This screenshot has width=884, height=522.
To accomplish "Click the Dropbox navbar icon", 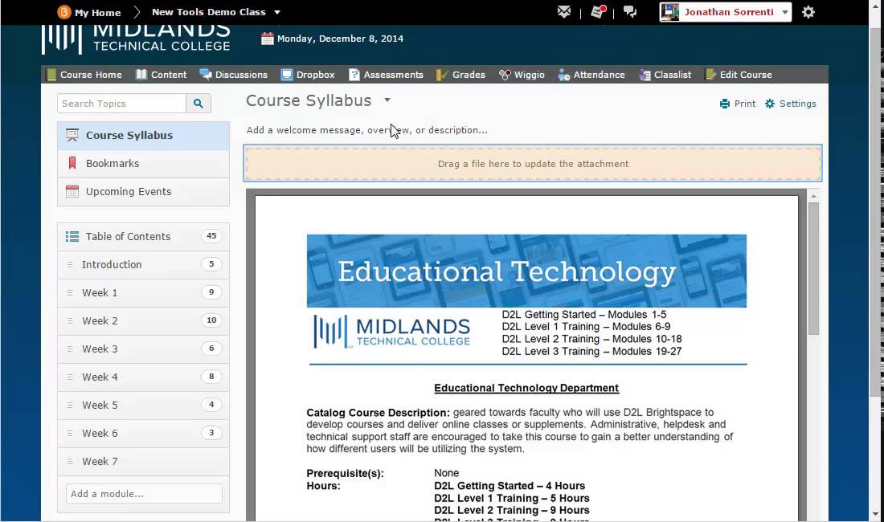I will [x=287, y=75].
